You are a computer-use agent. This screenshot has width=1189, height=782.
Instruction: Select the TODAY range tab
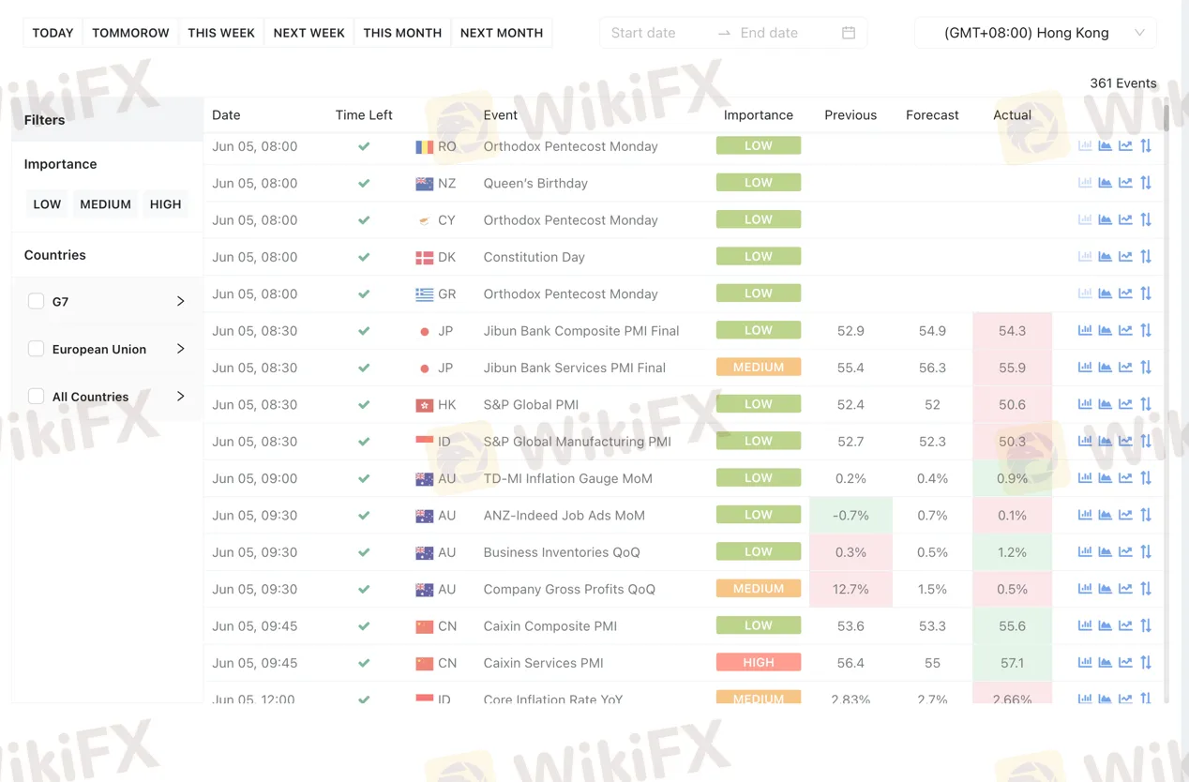coord(53,33)
